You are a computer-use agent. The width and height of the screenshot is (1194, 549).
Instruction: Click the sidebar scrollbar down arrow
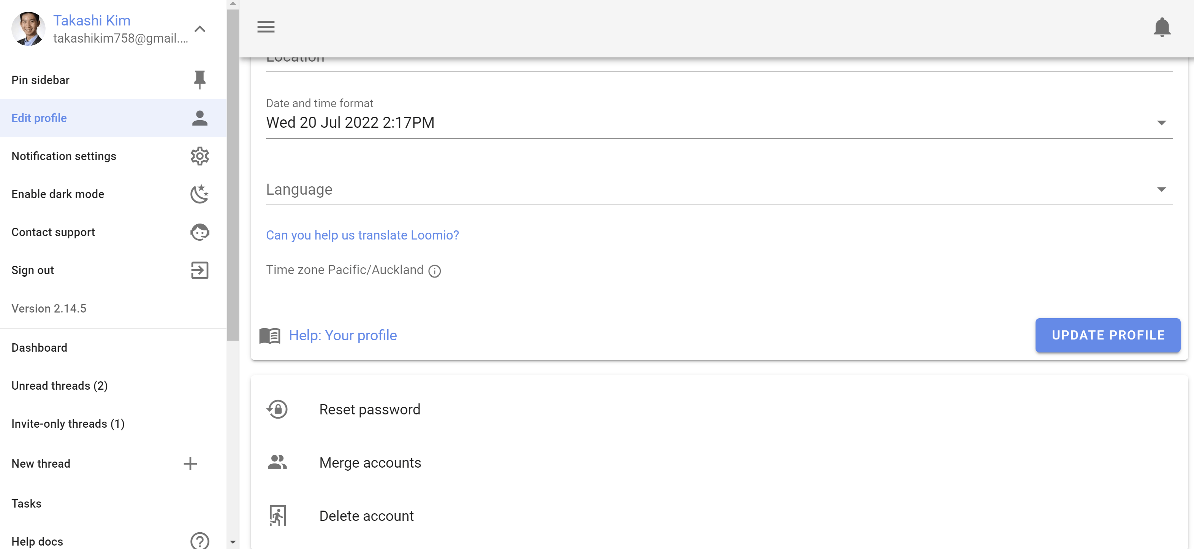[233, 541]
